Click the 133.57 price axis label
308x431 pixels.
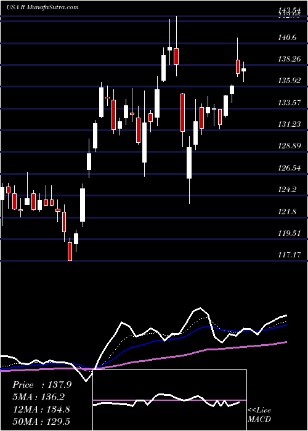pos(290,103)
